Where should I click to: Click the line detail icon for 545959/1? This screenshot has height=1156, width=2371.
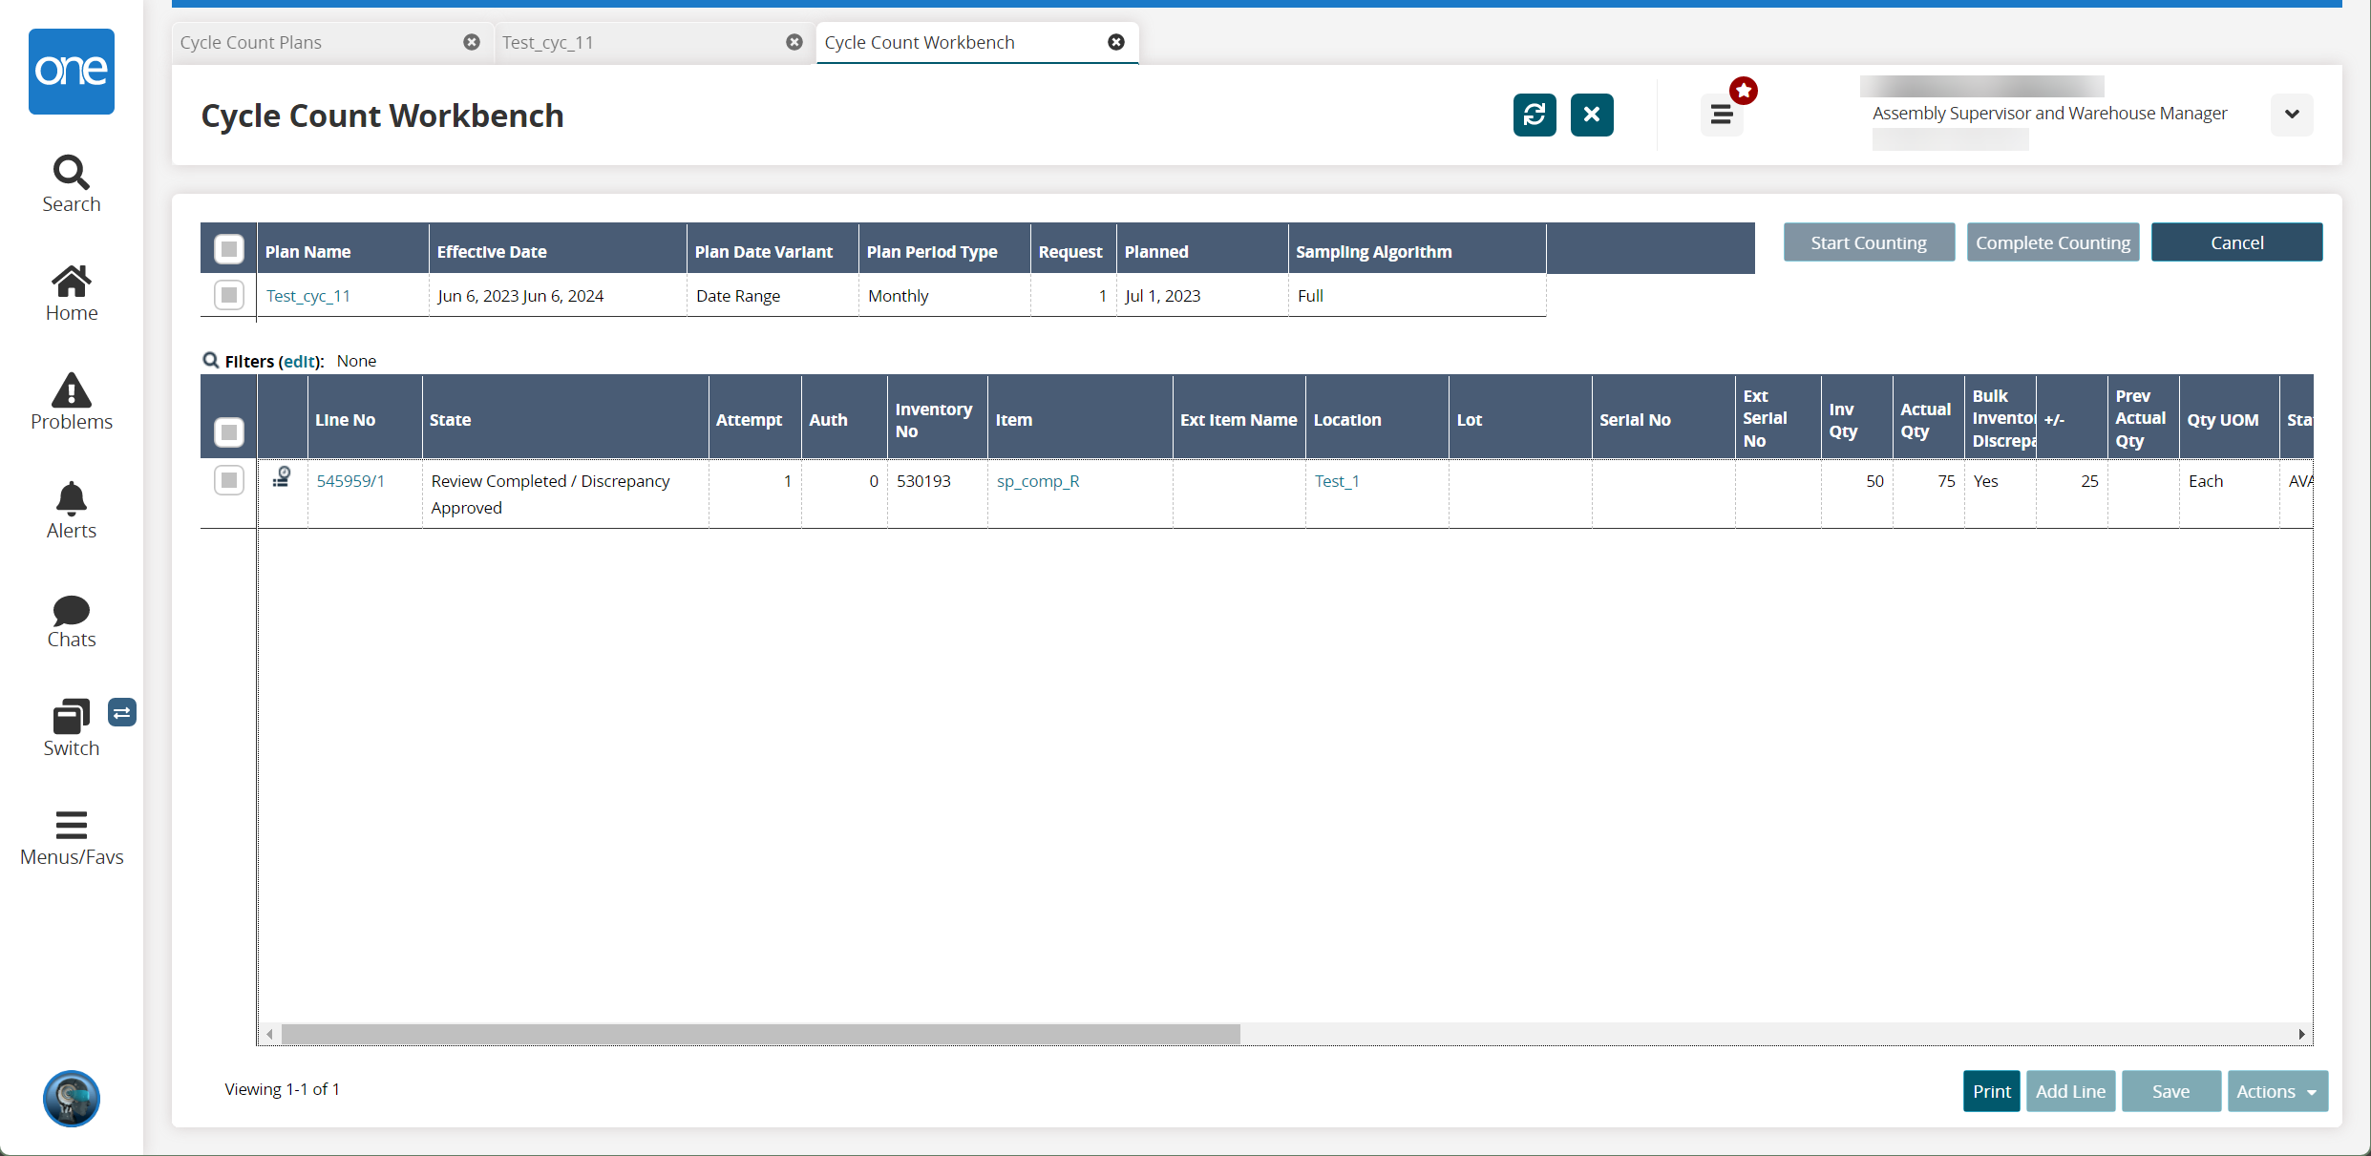click(280, 479)
